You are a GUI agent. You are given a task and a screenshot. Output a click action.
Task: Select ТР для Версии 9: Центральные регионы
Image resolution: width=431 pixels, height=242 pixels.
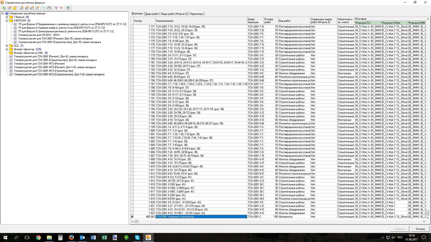66,32
